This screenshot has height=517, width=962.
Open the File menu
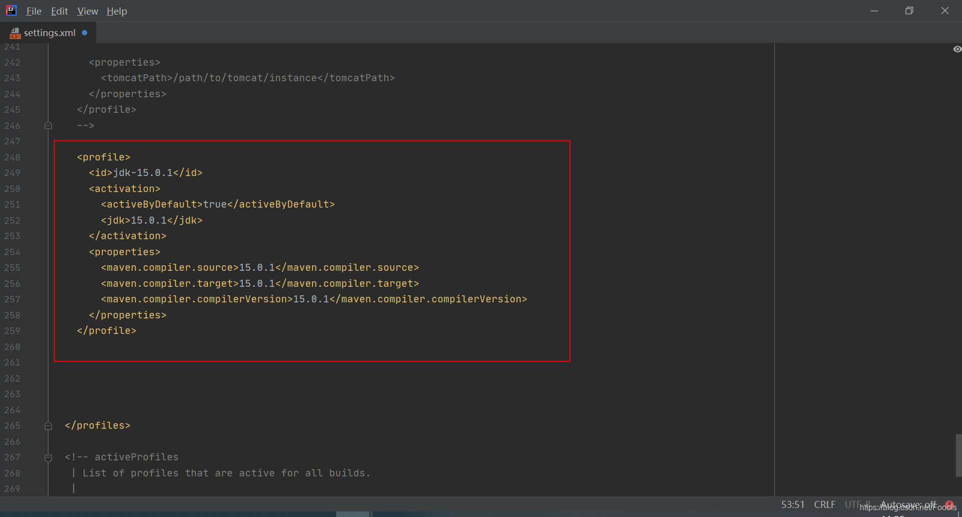click(x=34, y=11)
